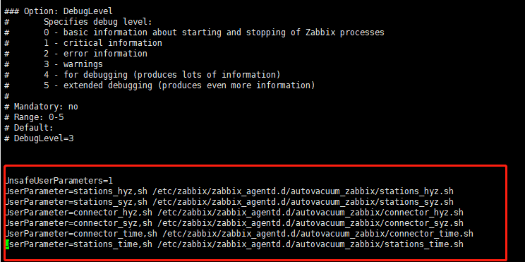Click the '0 - basic information' line
The height and width of the screenshot is (262, 525).
(215, 32)
